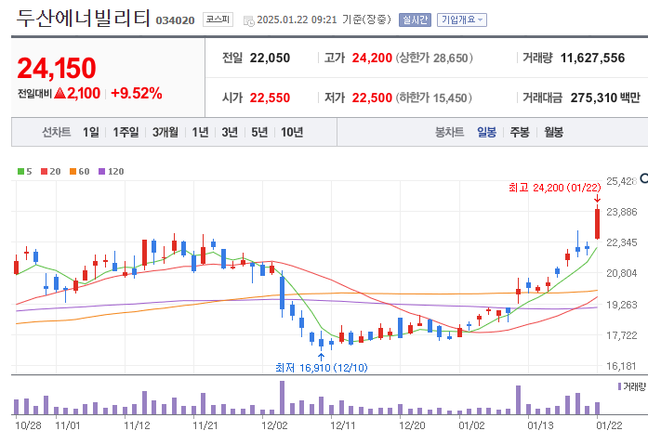The height and width of the screenshot is (444, 648).
Task: Click the 상한가 28,650 upper limit text
Action: (x=434, y=59)
